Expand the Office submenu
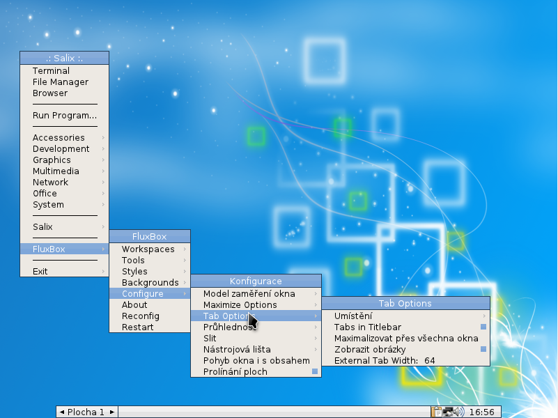Screen dimensions: 558x418 pos(64,194)
